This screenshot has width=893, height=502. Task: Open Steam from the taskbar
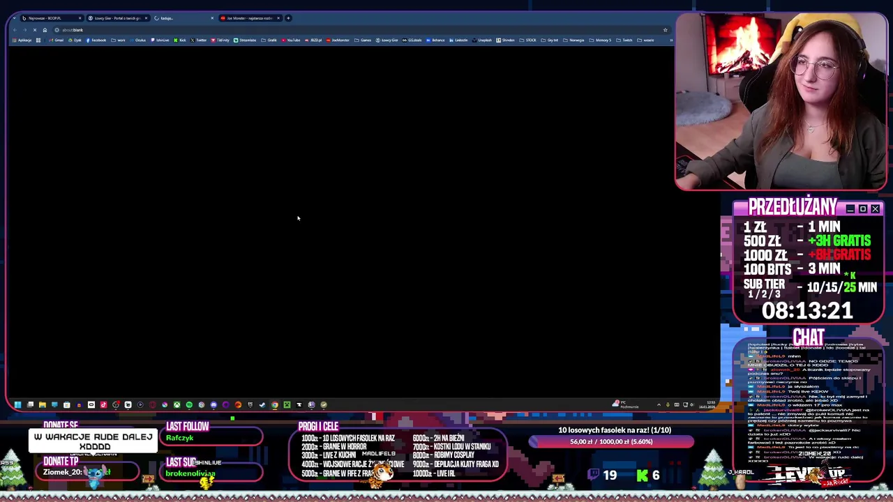[262, 404]
